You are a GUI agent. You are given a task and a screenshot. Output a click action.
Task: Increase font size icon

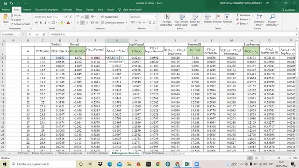(x=66, y=17)
